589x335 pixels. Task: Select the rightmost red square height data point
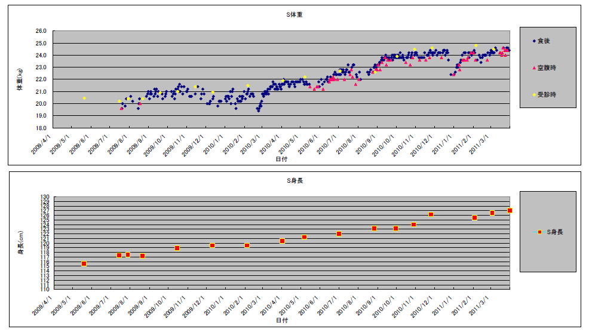[x=510, y=210]
